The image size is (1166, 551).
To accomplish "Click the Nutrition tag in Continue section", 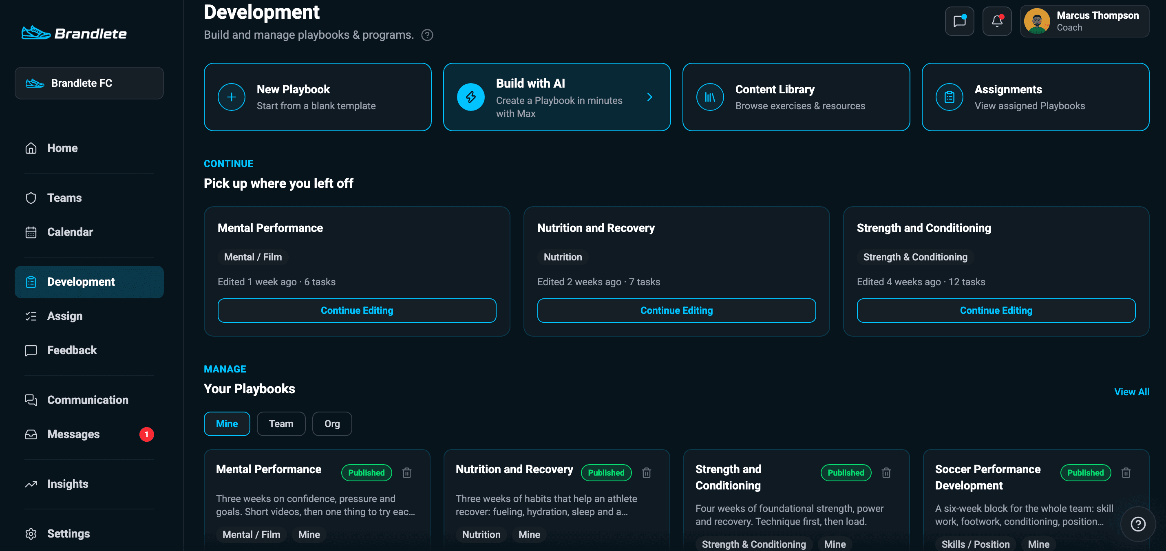I will tap(563, 257).
